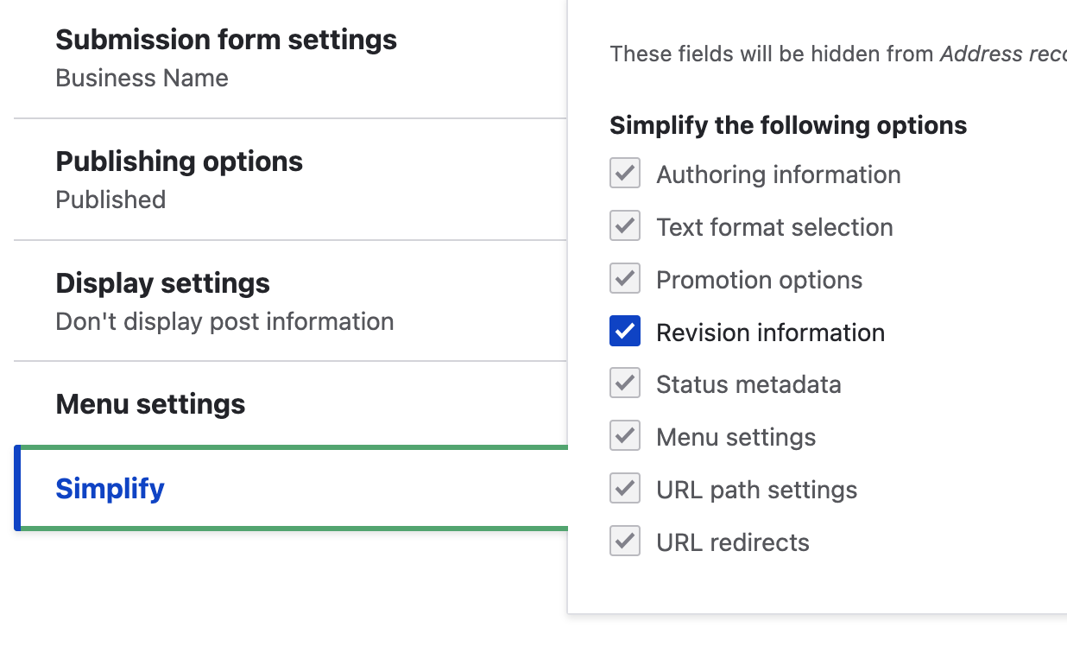Toggle the Promotion options checkbox
Image resolution: width=1067 pixels, height=646 pixels.
click(625, 279)
